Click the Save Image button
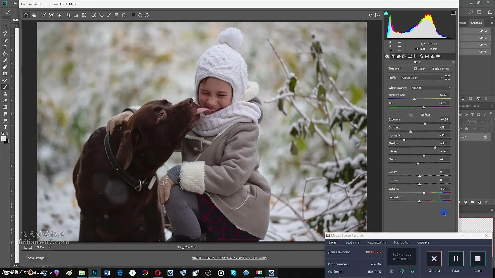495x278 pixels. tap(38, 258)
